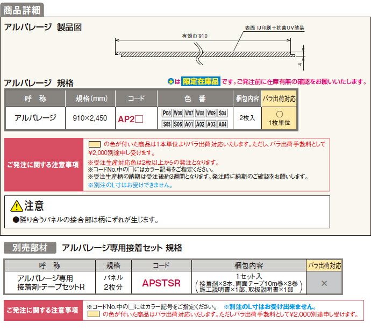Click the blue star icon
This screenshot has width=371, height=329.
(170, 81)
